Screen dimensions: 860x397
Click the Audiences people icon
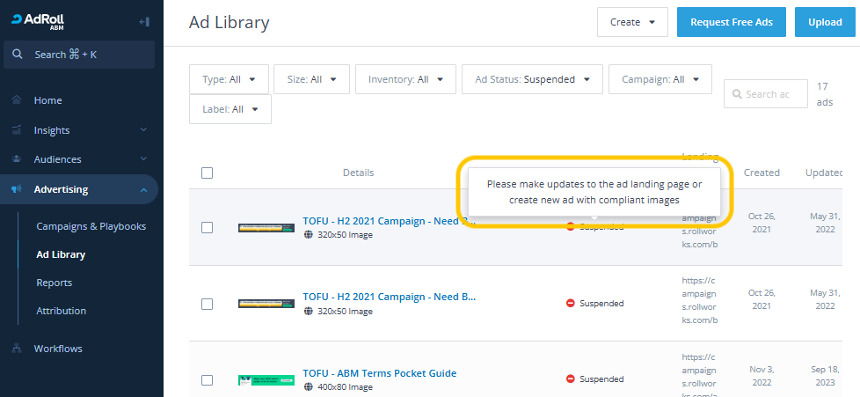pos(17,159)
